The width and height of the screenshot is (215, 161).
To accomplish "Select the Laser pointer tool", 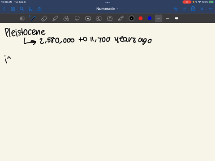I will [121, 18].
